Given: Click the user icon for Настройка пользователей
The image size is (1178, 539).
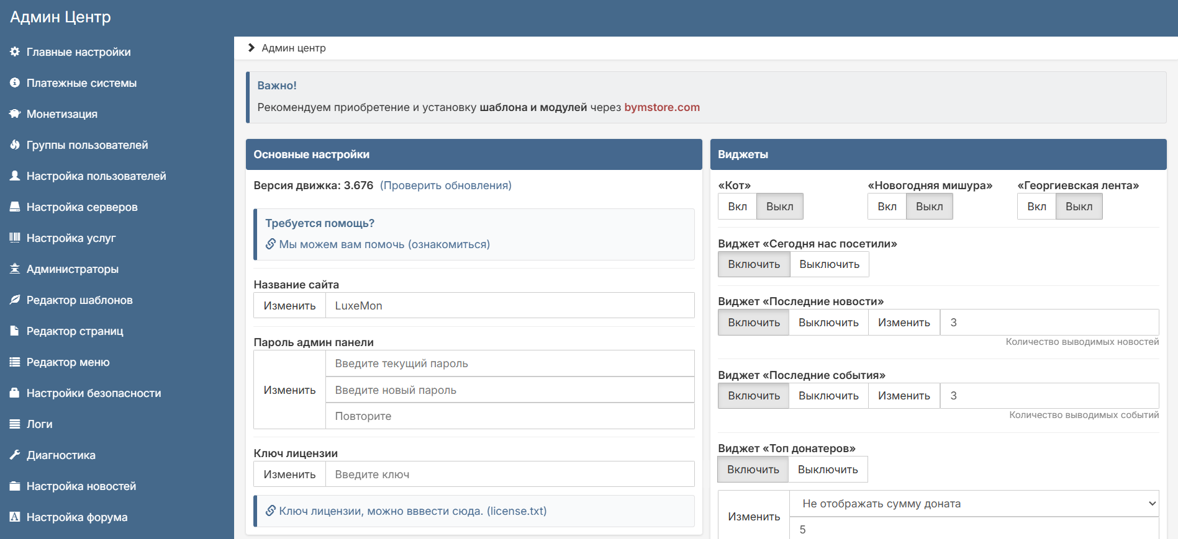Looking at the screenshot, I should [x=15, y=176].
